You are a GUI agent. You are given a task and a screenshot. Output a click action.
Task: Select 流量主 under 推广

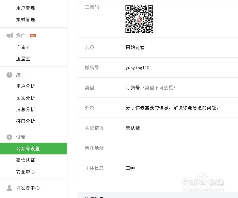coord(23,59)
